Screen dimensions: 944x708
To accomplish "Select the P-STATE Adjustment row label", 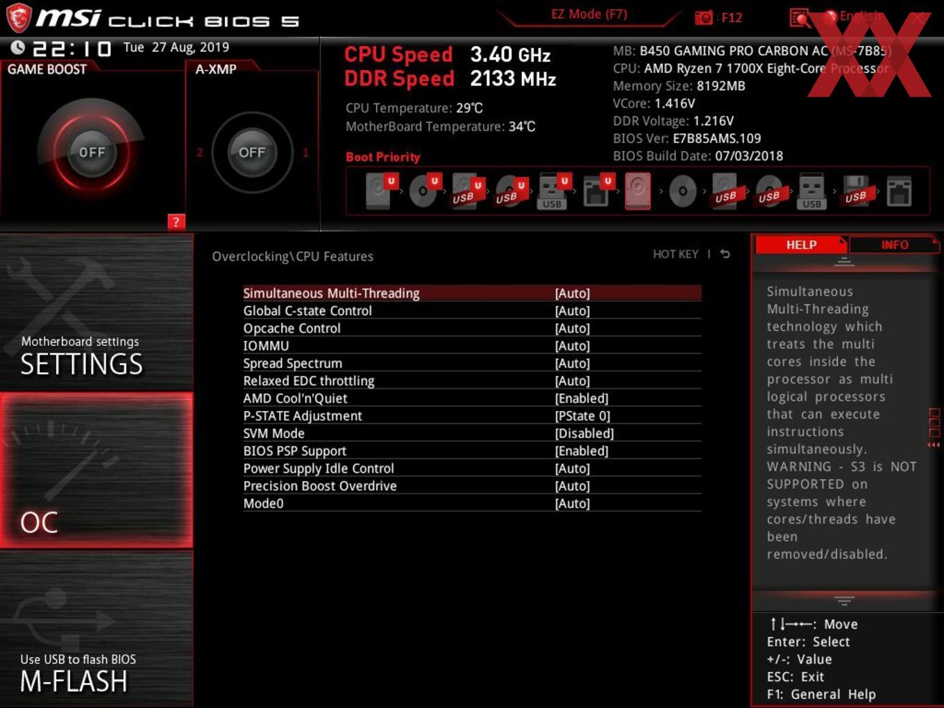I will pyautogui.click(x=303, y=416).
